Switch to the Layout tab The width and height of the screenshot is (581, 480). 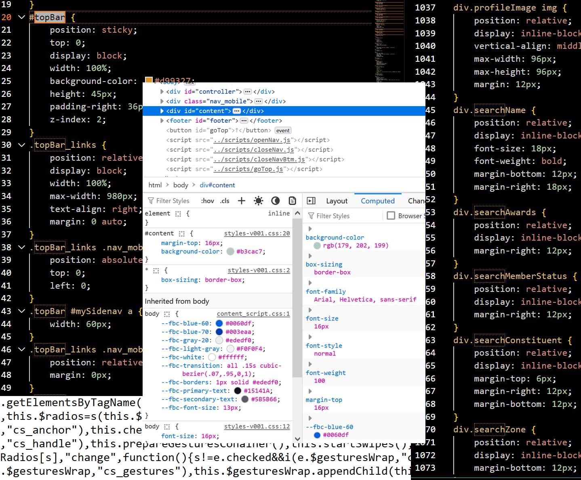(337, 201)
